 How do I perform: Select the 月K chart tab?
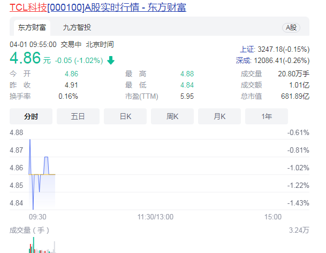coord(219,116)
